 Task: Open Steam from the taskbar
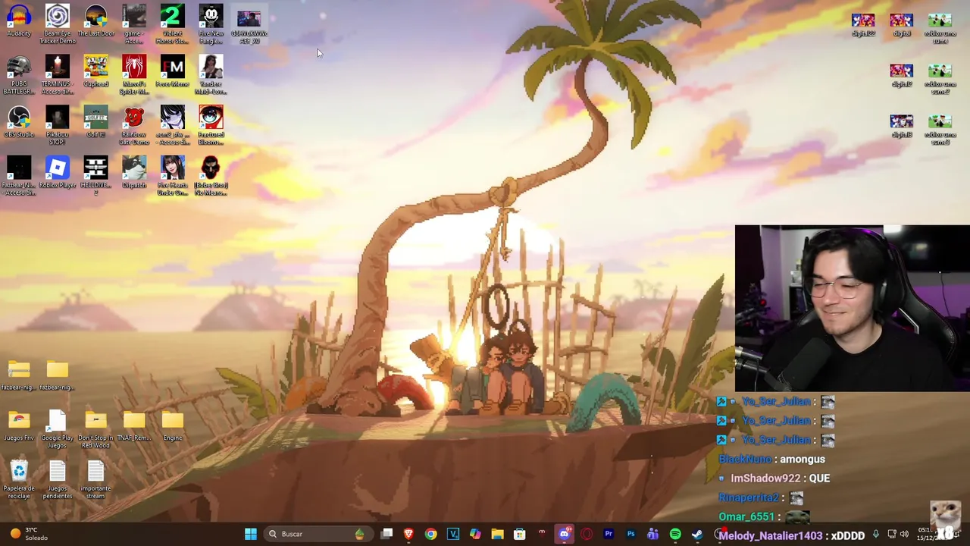[697, 534]
